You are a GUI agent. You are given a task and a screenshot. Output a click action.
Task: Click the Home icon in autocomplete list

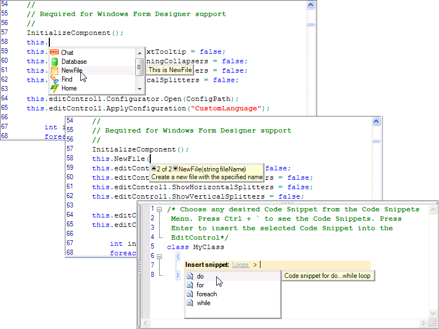pos(54,88)
